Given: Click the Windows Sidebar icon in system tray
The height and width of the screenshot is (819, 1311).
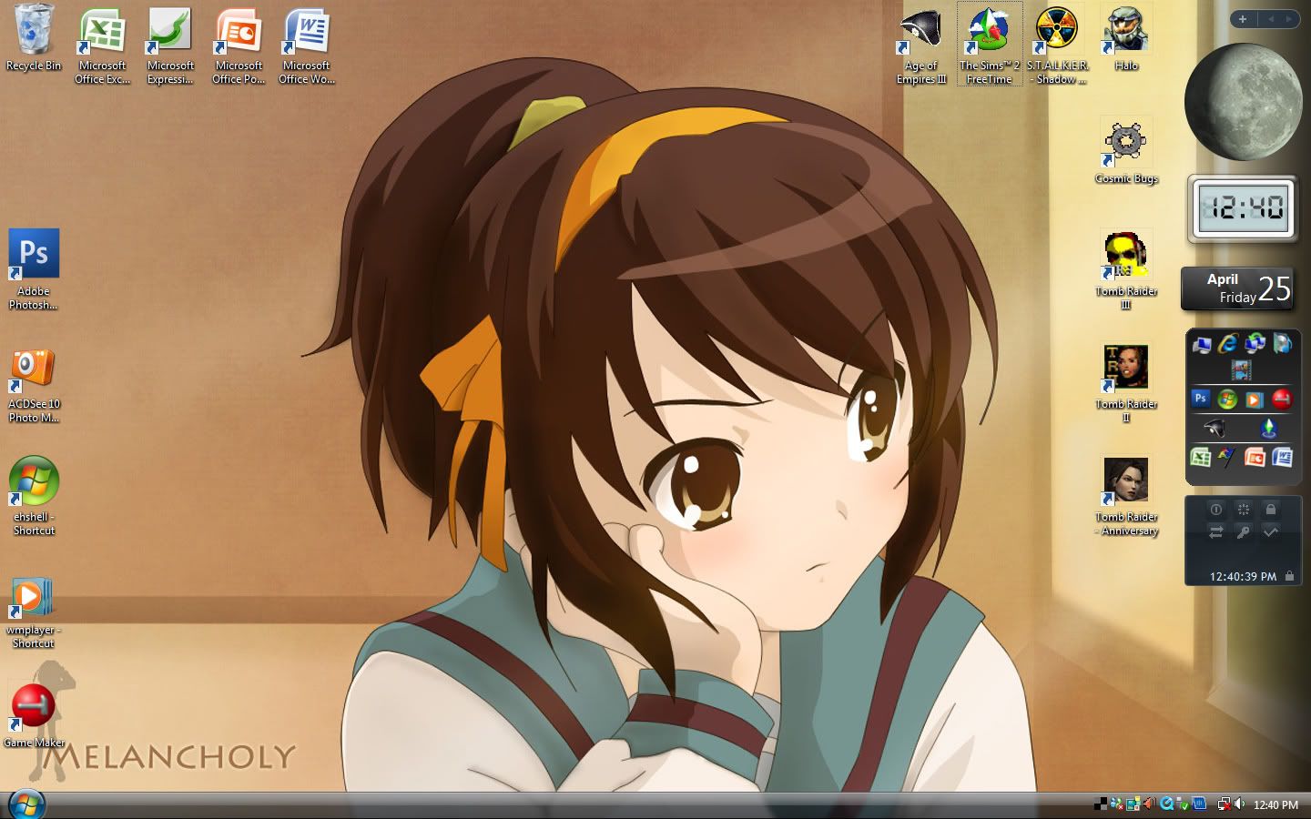Looking at the screenshot, I should coord(1133,804).
